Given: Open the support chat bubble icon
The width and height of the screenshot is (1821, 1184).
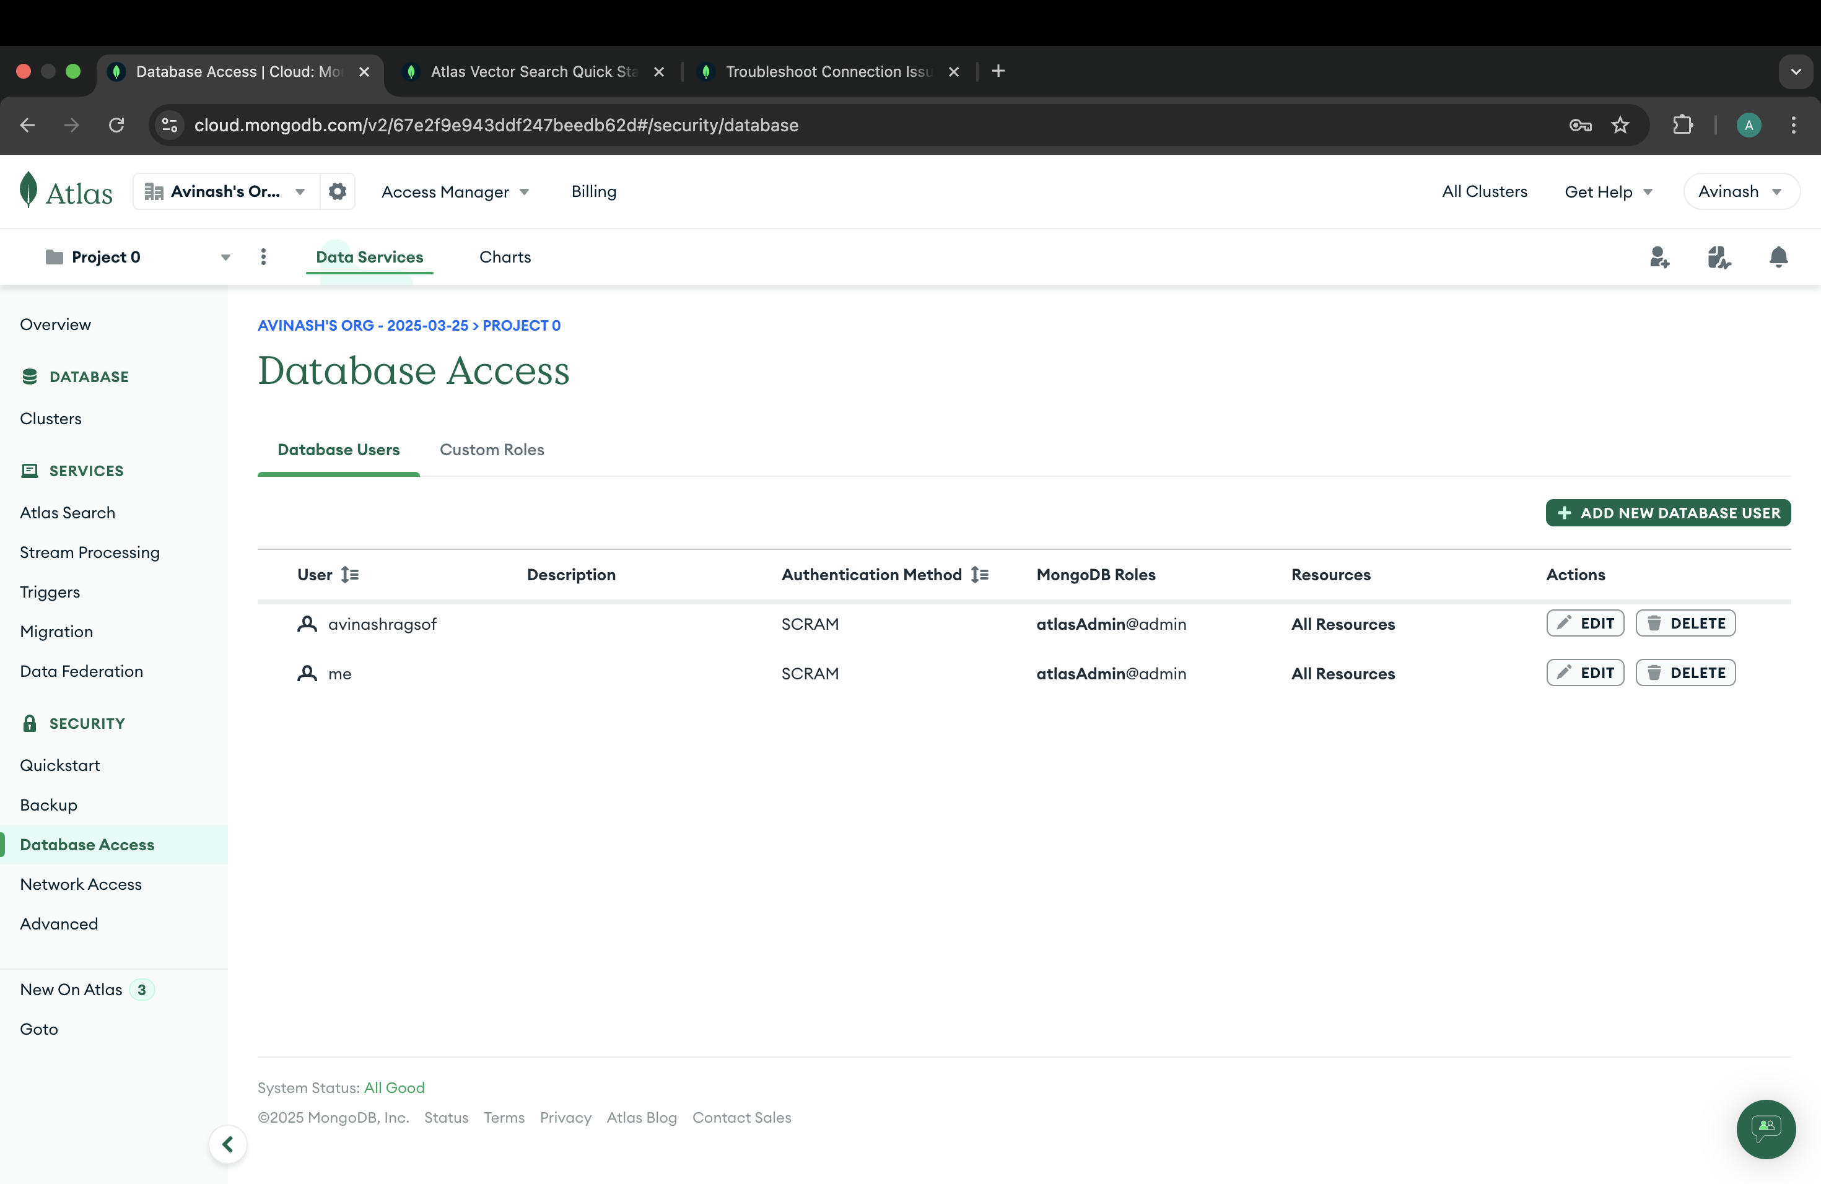Looking at the screenshot, I should [1765, 1128].
